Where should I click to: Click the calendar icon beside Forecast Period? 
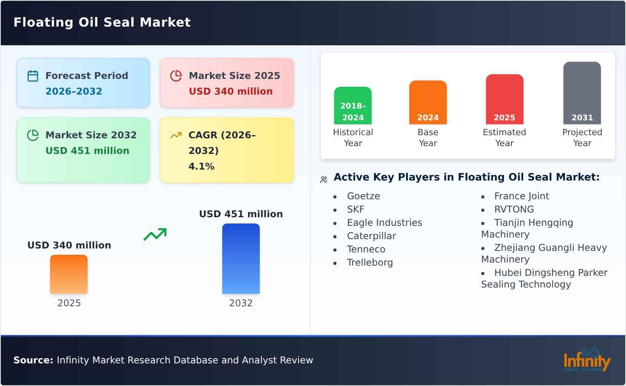(33, 76)
